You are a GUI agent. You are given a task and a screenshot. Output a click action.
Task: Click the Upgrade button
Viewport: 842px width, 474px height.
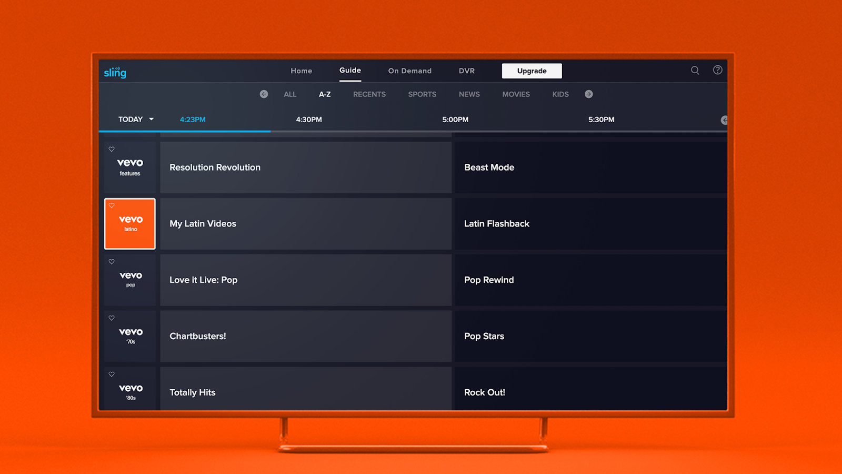click(532, 71)
